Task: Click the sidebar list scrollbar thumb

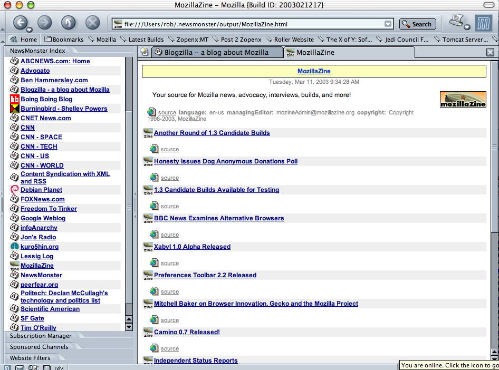Action: [129, 207]
